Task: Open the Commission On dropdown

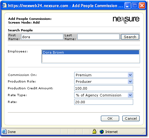Action: [x=130, y=75]
